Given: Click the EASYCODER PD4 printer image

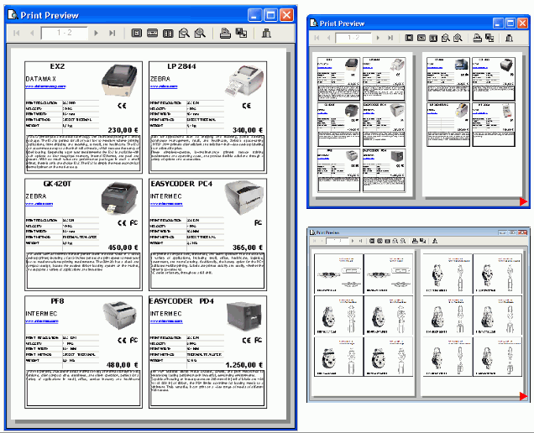Looking at the screenshot, I should click(243, 316).
